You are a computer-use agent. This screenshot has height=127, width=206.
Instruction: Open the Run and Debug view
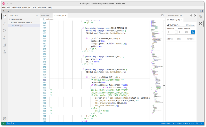[x=5, y=38]
